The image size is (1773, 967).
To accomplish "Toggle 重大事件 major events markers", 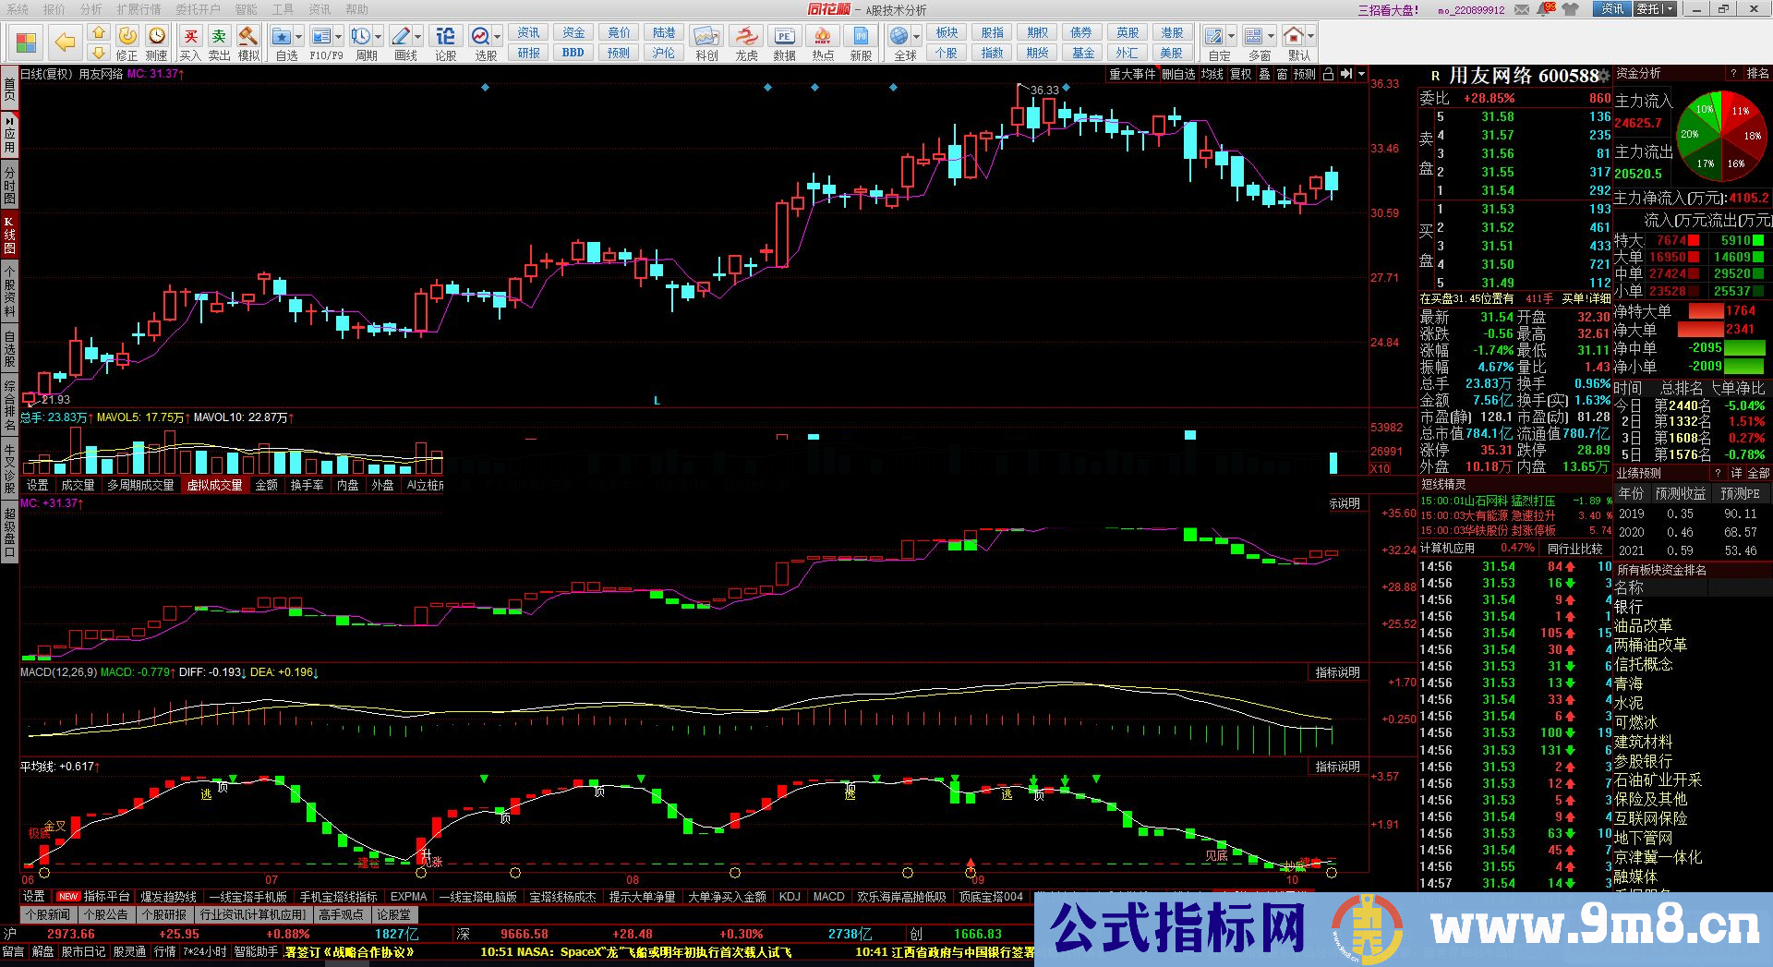I will point(1132,74).
